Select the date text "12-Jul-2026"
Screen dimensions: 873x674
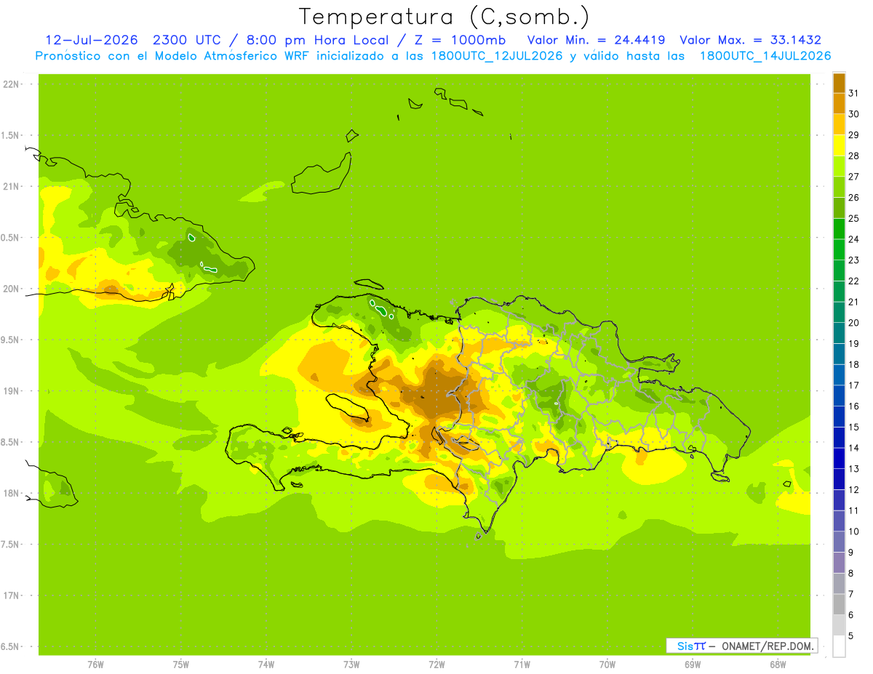92,40
